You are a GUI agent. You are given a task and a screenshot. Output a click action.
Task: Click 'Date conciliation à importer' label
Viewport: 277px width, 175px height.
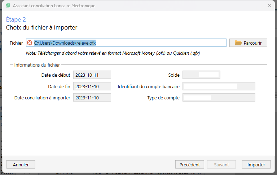tap(42, 98)
